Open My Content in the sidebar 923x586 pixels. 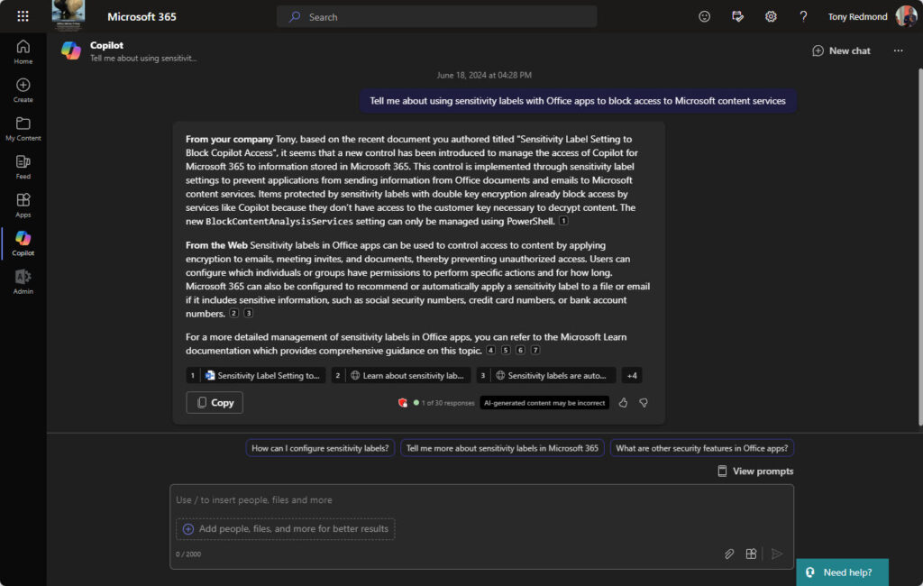23,128
